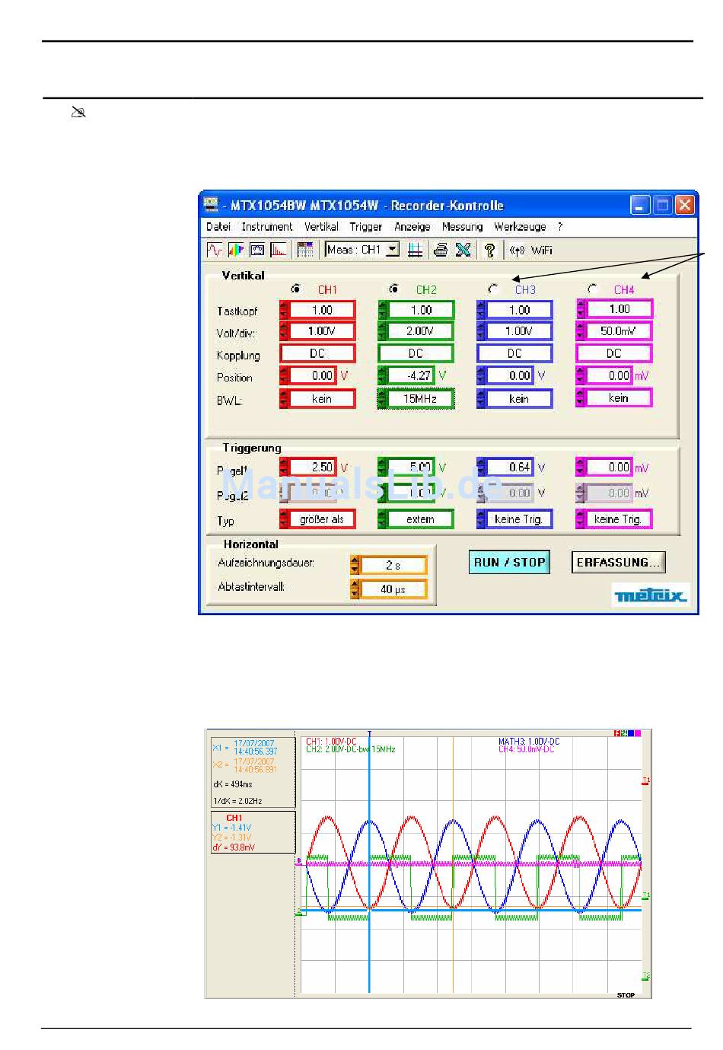Open the recorder mode toolbar icon

(257, 250)
